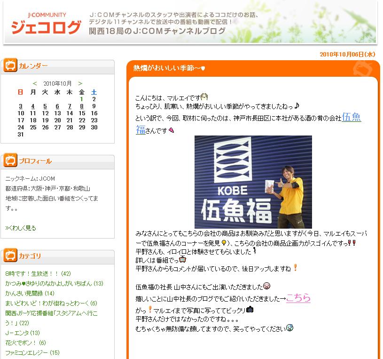Click the ニックネーム：J:COM profile line
This screenshot has height=359, width=383.
(30, 178)
